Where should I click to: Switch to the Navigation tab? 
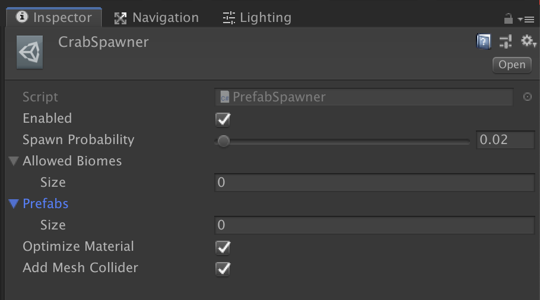coord(157,18)
